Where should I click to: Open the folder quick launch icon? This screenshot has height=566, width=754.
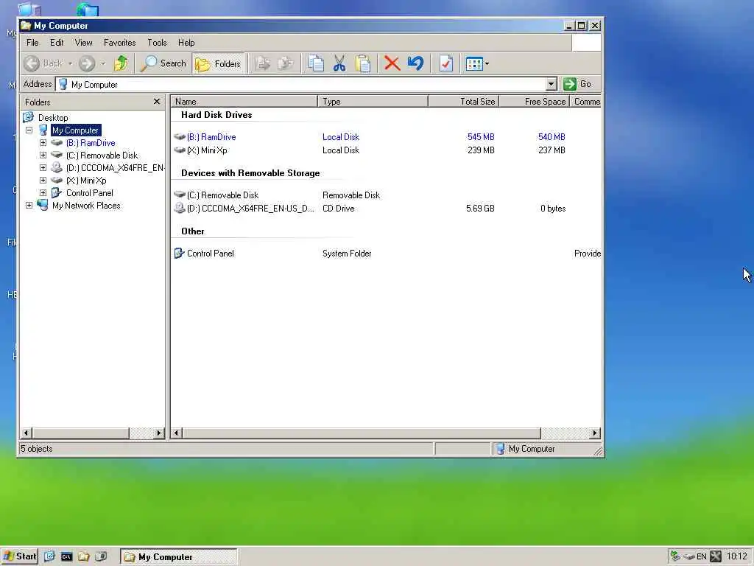click(x=84, y=556)
